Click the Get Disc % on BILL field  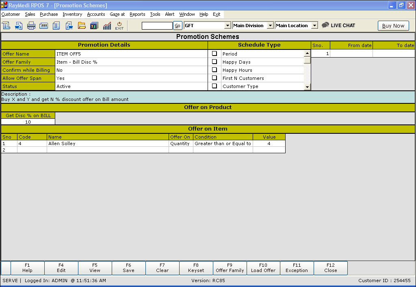click(28, 122)
